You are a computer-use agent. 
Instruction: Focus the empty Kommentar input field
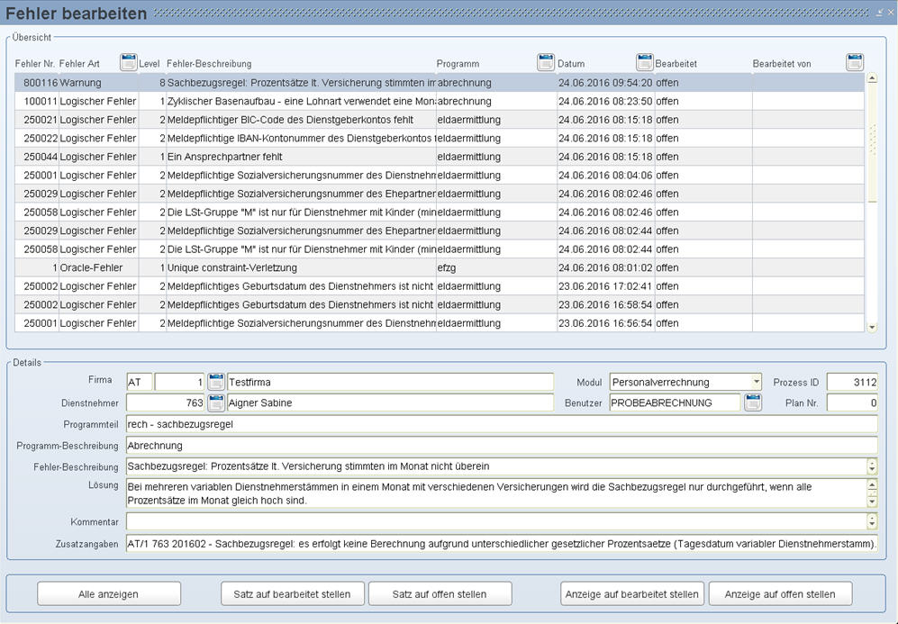coord(496,521)
